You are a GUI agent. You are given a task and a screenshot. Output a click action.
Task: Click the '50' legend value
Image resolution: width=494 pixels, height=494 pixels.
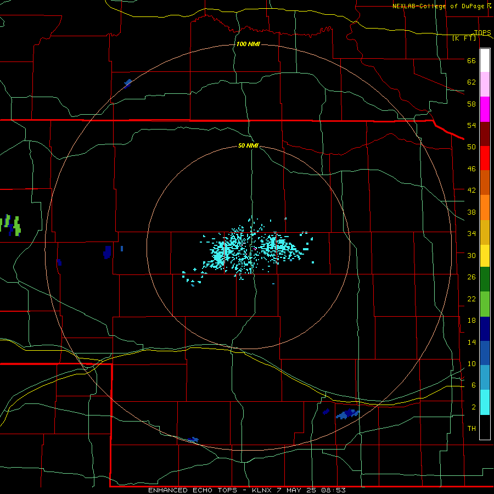471,147
